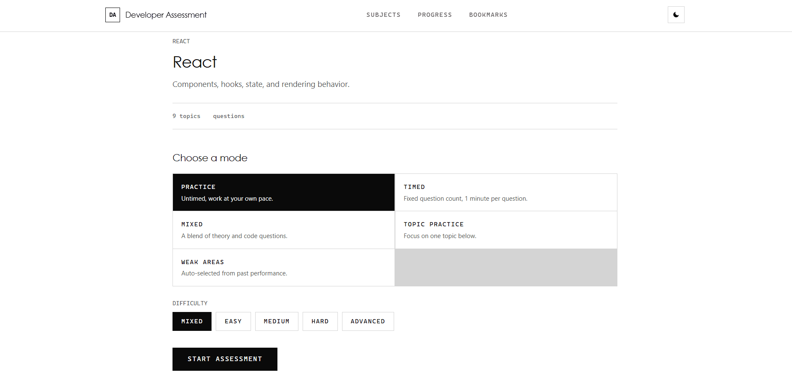The height and width of the screenshot is (380, 792).
Task: Set difficulty to Advanced
Action: click(x=368, y=321)
